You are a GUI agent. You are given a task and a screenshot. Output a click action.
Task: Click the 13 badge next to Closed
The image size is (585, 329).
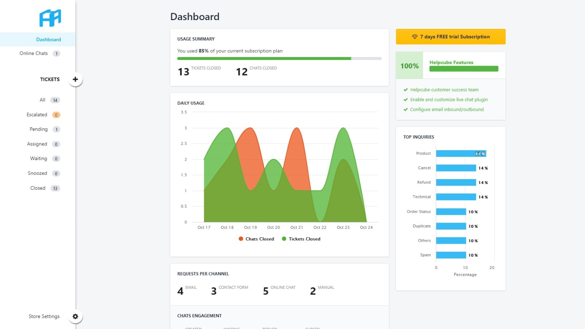(x=55, y=188)
